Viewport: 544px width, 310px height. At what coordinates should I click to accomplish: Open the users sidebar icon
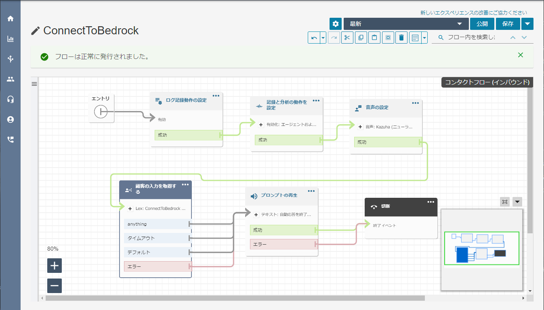tap(11, 79)
